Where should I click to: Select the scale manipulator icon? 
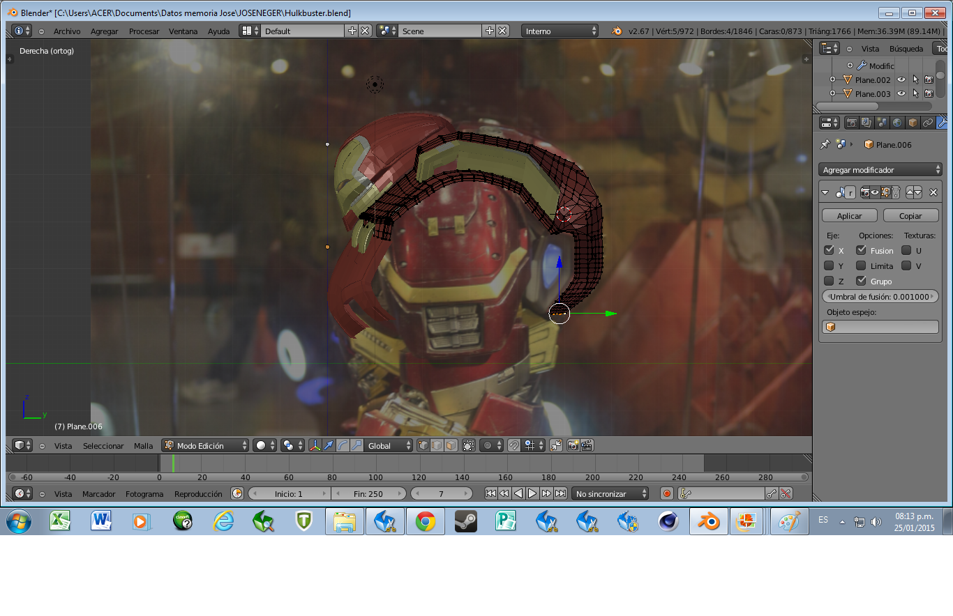pyautogui.click(x=357, y=445)
